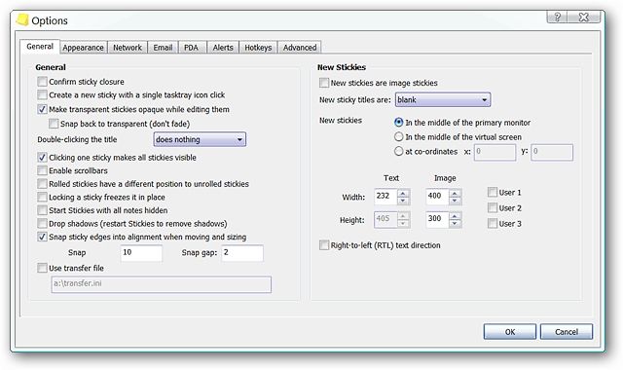
Task: Uncheck Make transparent stickies opaque while editing
Action: tap(42, 109)
